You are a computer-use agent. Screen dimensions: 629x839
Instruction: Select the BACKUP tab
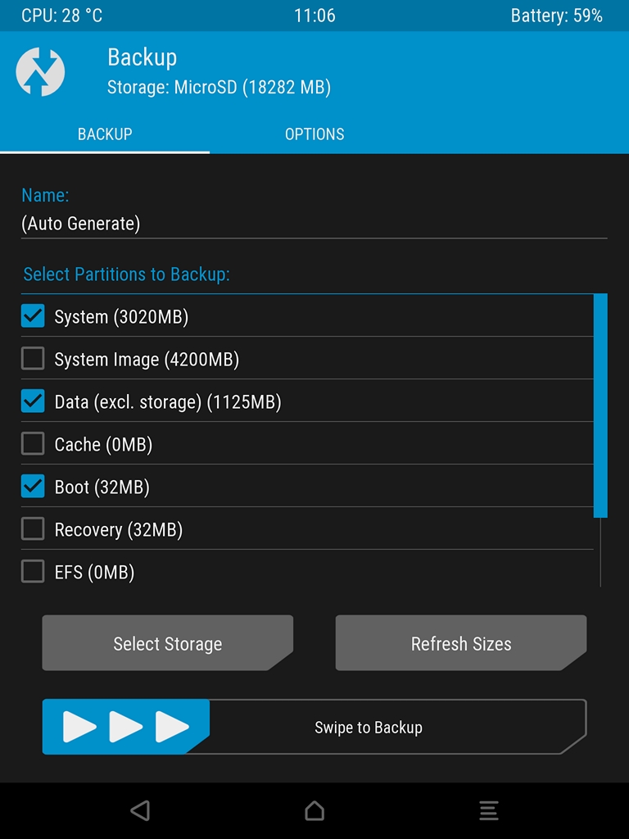(105, 134)
